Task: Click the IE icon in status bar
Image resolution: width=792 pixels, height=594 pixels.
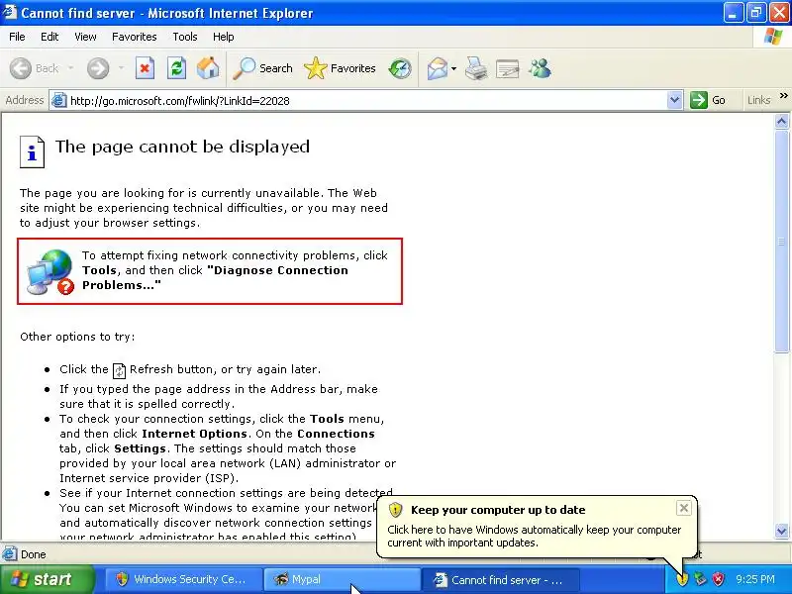Action: tap(9, 554)
